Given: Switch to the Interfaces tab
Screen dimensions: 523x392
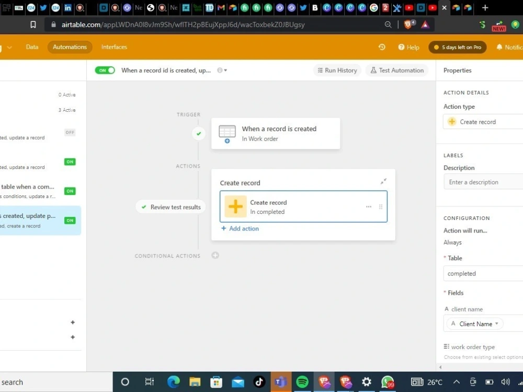Looking at the screenshot, I should (x=114, y=47).
